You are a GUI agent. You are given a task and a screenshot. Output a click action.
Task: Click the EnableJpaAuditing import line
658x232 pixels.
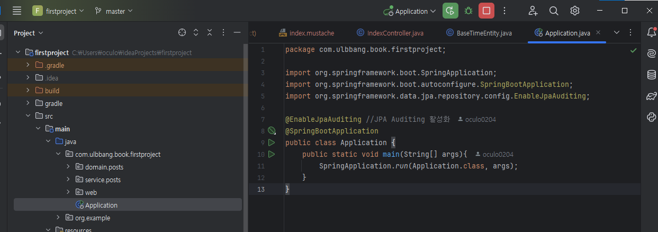(437, 96)
